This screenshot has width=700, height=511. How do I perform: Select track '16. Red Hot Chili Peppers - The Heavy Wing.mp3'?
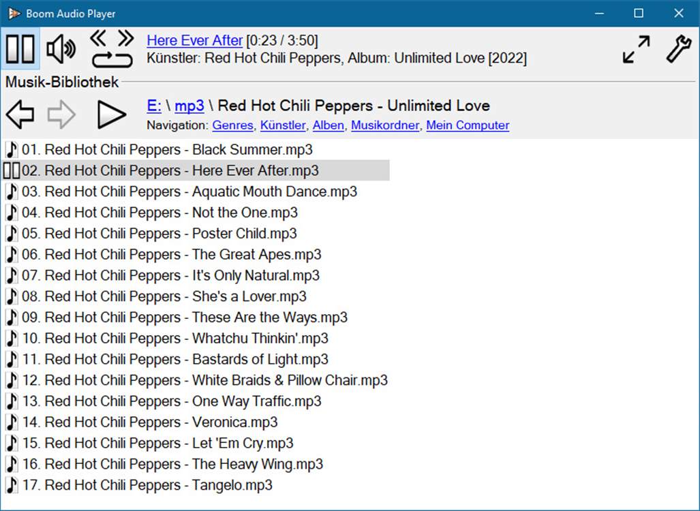(x=172, y=464)
